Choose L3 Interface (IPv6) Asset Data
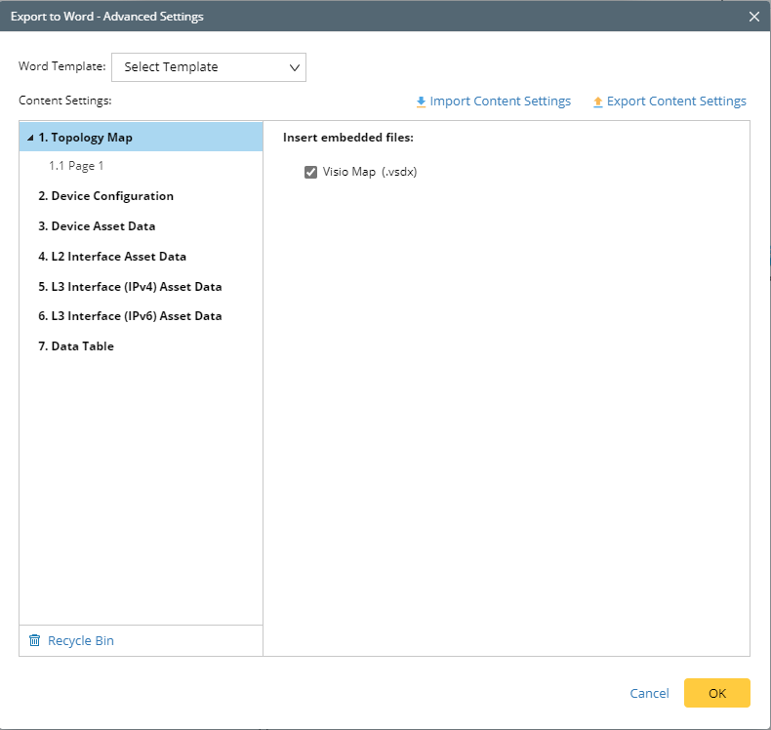The height and width of the screenshot is (730, 771). [130, 316]
